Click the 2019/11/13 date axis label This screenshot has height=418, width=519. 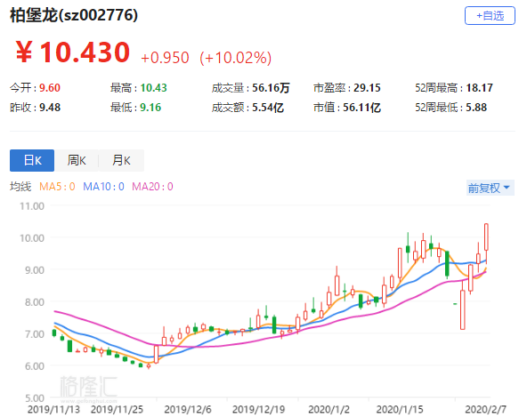(53, 409)
